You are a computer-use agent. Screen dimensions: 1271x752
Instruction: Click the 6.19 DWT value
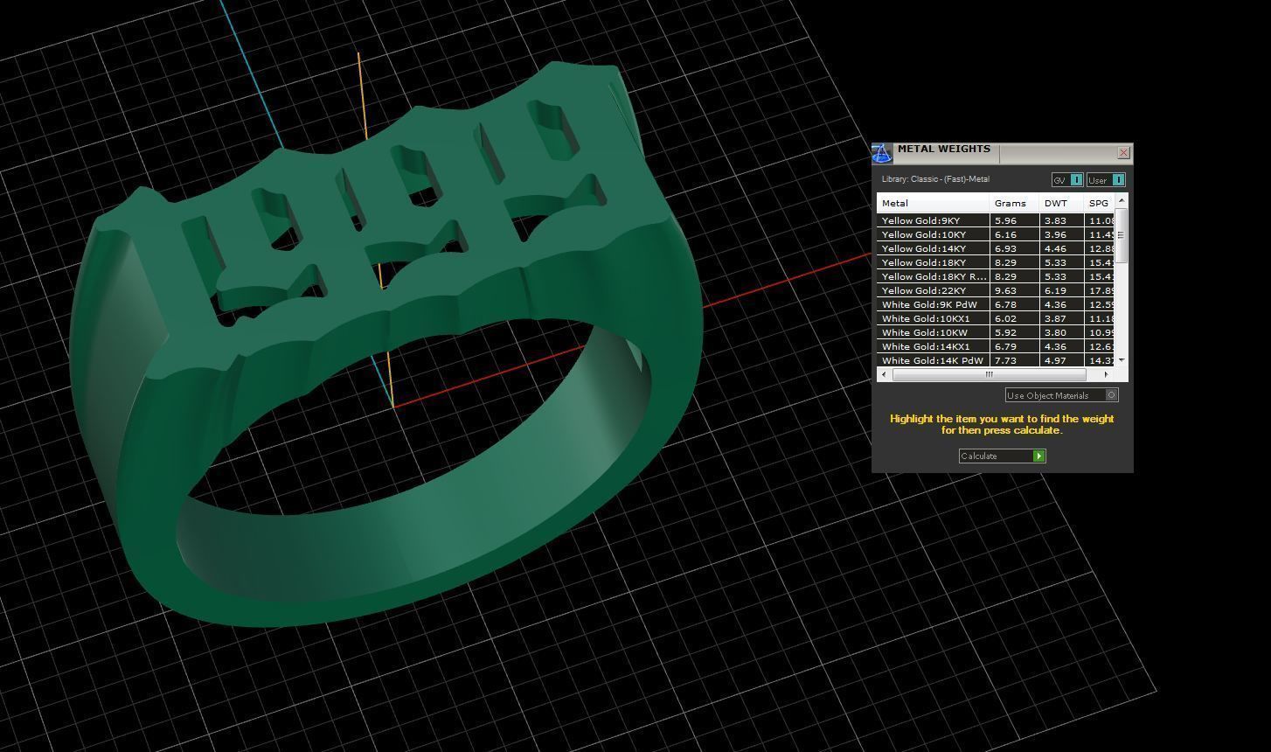1055,290
